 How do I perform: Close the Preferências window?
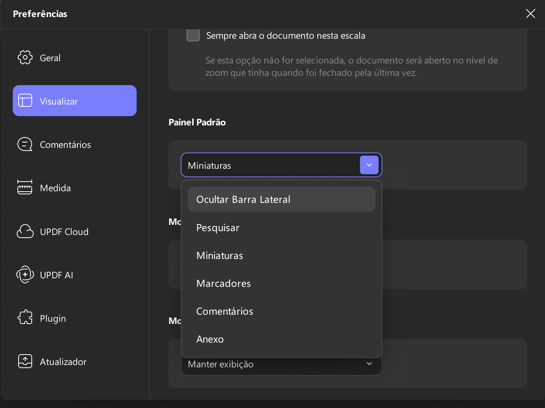point(530,14)
